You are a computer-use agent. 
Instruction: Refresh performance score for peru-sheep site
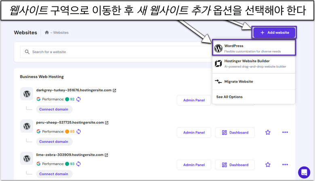click(x=79, y=131)
